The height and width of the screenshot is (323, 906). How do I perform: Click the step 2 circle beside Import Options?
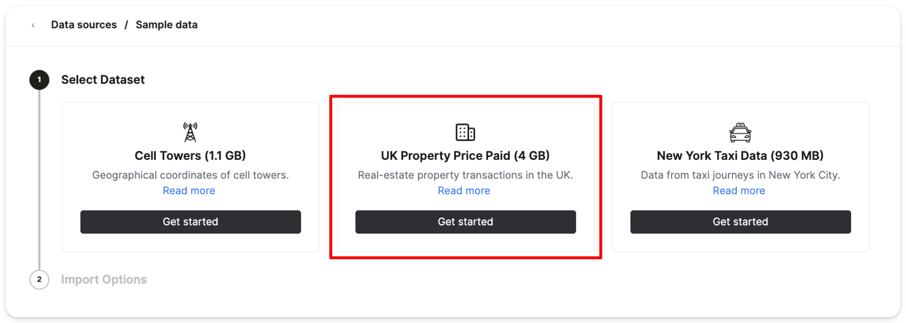click(x=39, y=279)
